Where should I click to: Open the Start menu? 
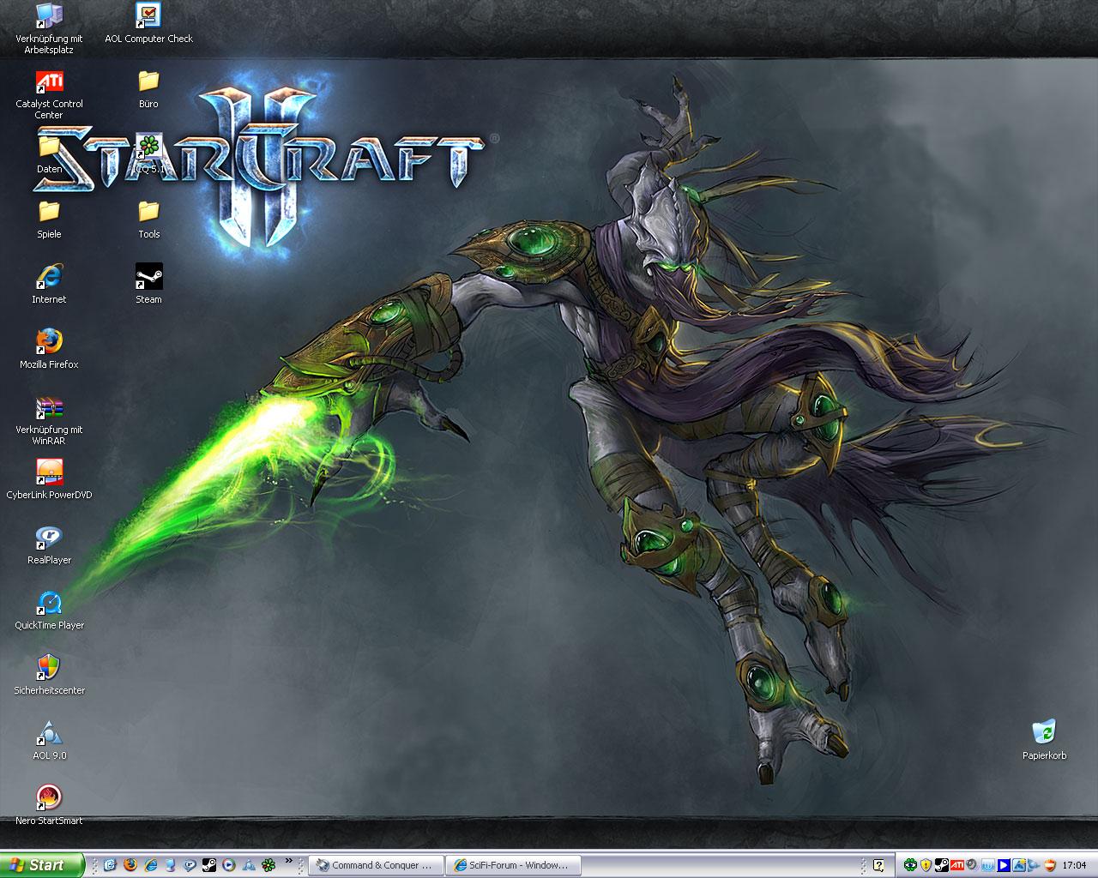coord(41,865)
